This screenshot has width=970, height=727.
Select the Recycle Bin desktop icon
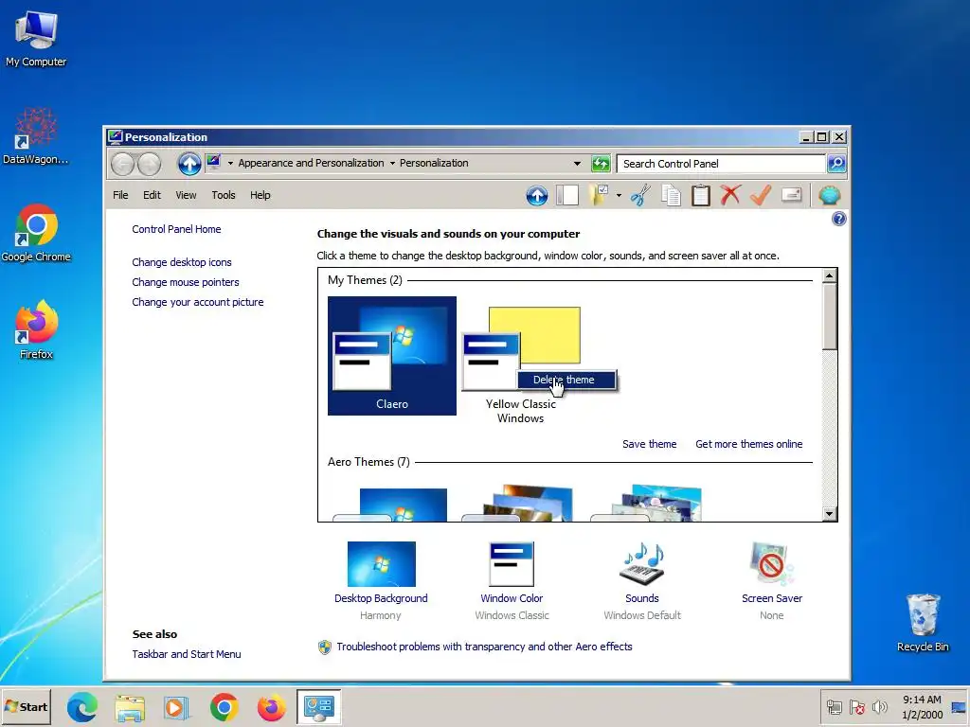(x=923, y=623)
